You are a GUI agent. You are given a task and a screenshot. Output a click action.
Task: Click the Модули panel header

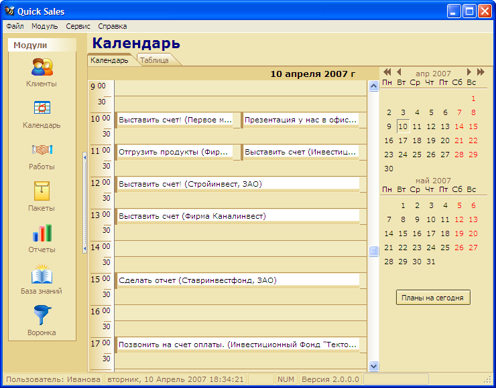point(42,45)
